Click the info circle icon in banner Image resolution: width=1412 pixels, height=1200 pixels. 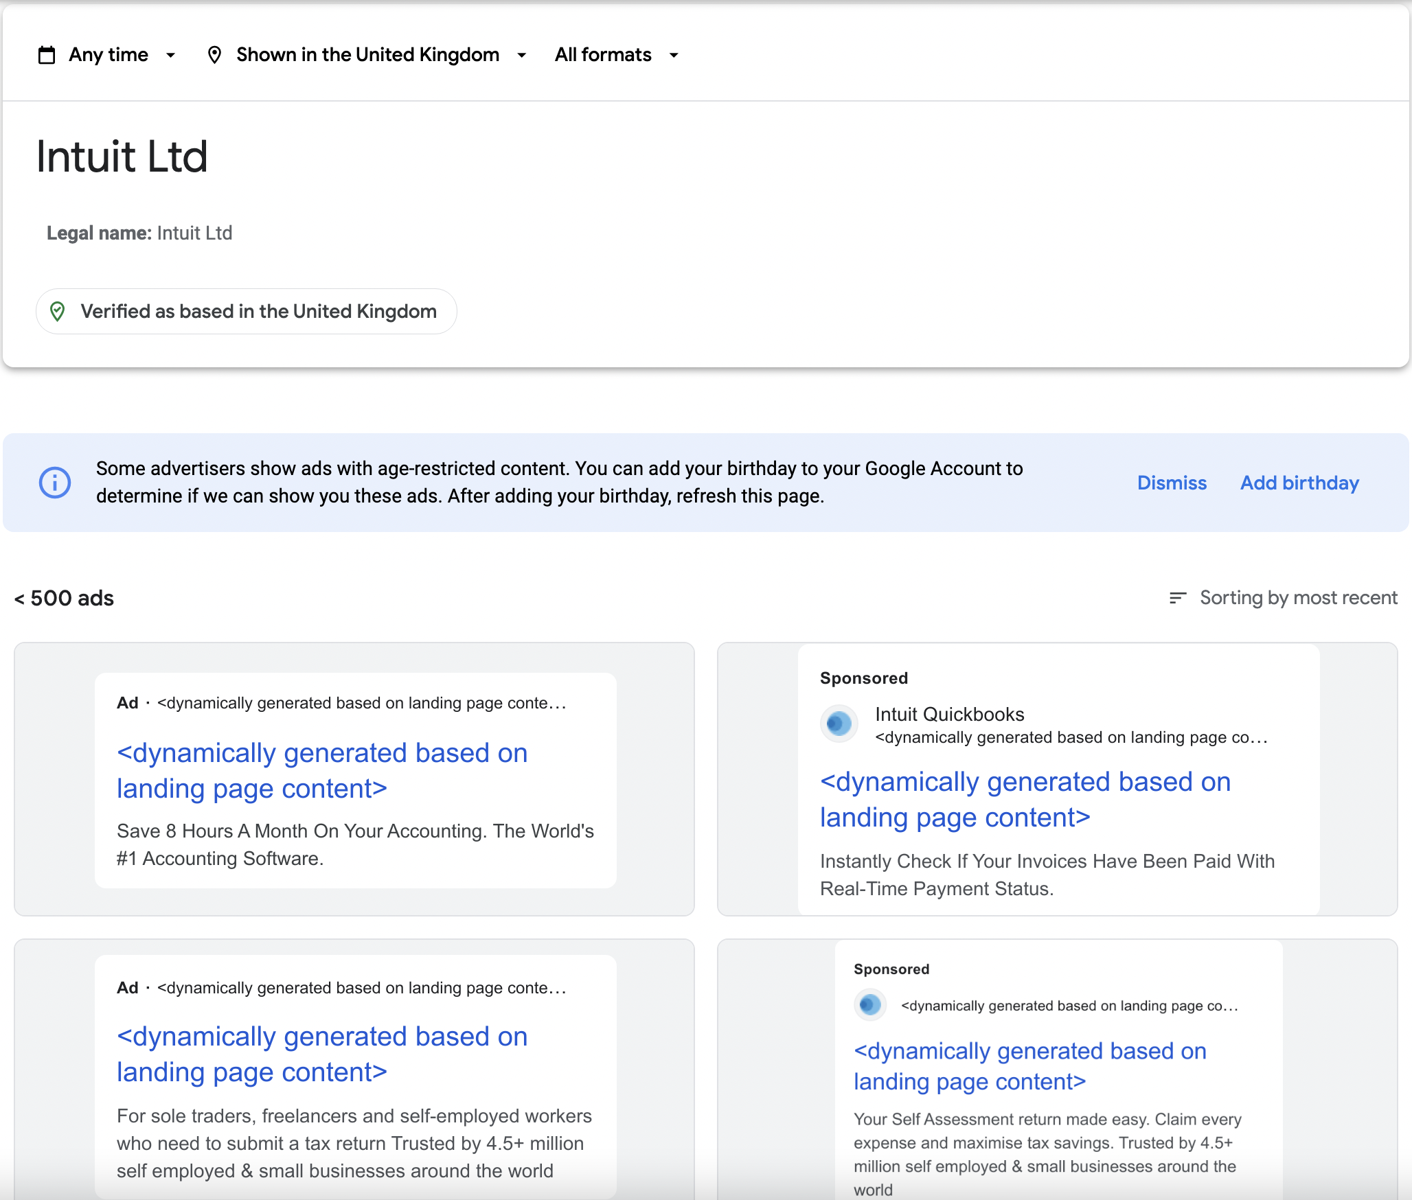55,483
